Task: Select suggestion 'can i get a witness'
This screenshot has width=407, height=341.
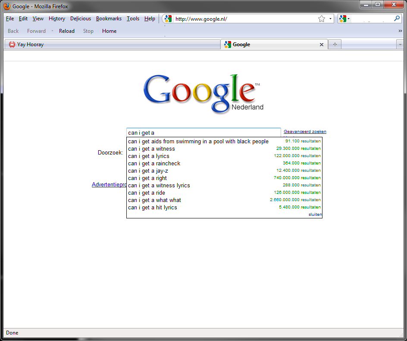Action: click(224, 148)
